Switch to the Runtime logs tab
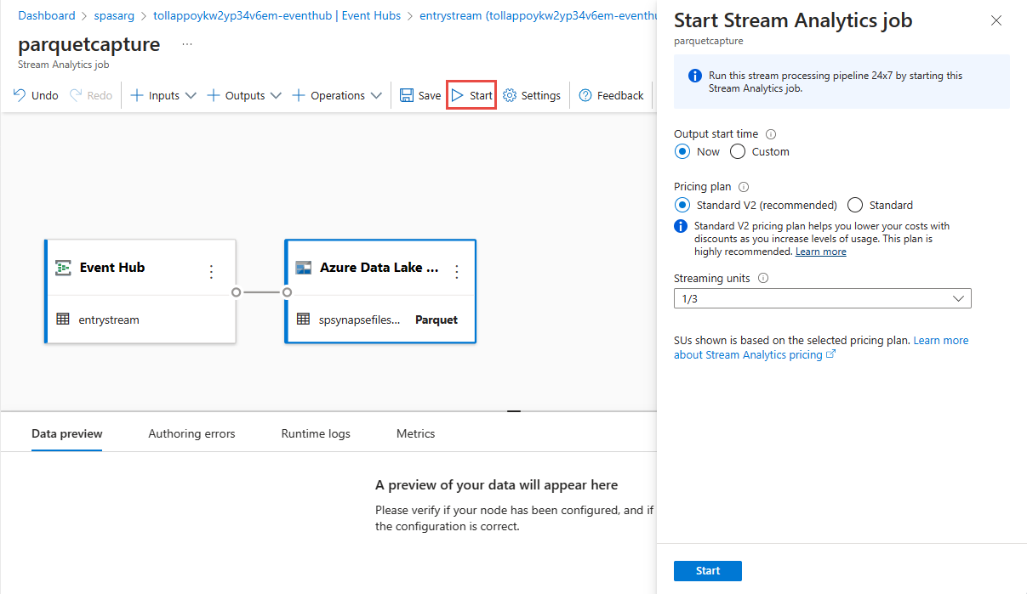1027x594 pixels. coord(316,433)
